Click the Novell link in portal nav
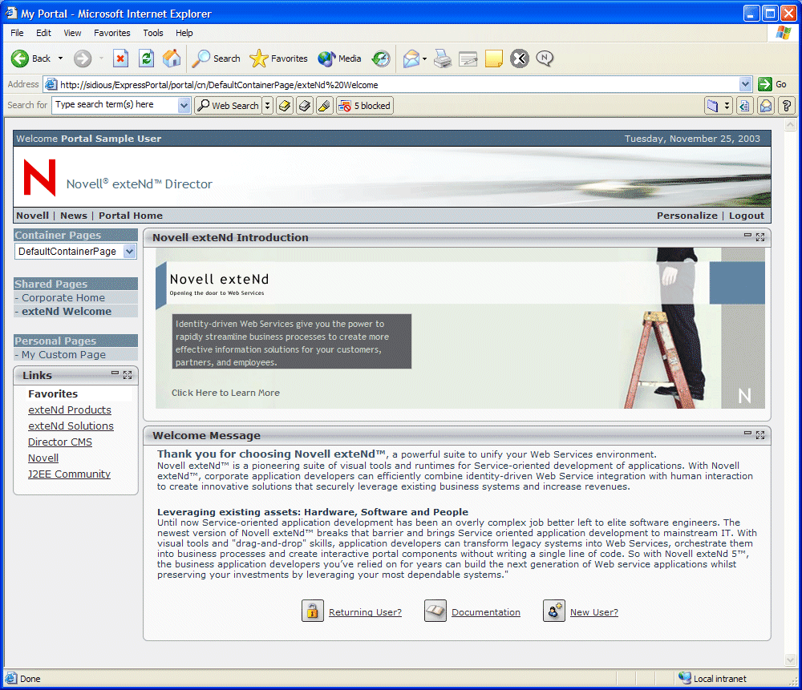The width and height of the screenshot is (802, 690). tap(33, 216)
